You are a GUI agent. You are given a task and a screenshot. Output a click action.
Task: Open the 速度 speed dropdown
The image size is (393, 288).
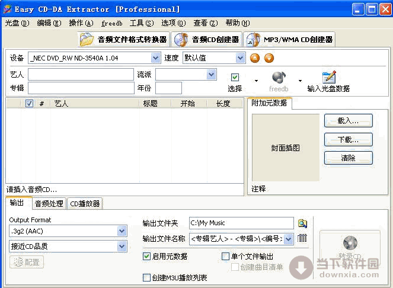click(240, 58)
